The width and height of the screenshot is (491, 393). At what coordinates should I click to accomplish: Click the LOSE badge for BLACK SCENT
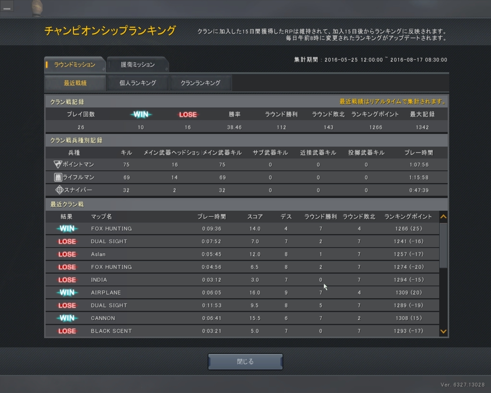coord(67,331)
